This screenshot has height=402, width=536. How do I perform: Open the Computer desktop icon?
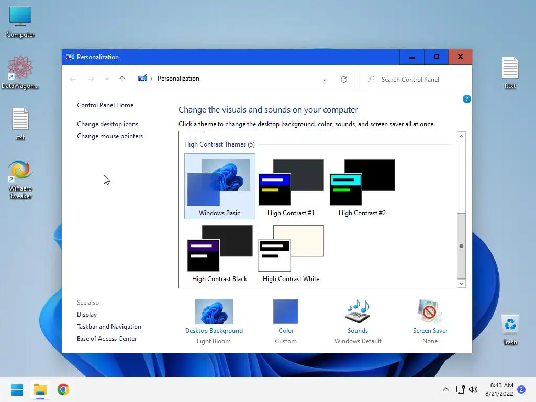coord(20,22)
